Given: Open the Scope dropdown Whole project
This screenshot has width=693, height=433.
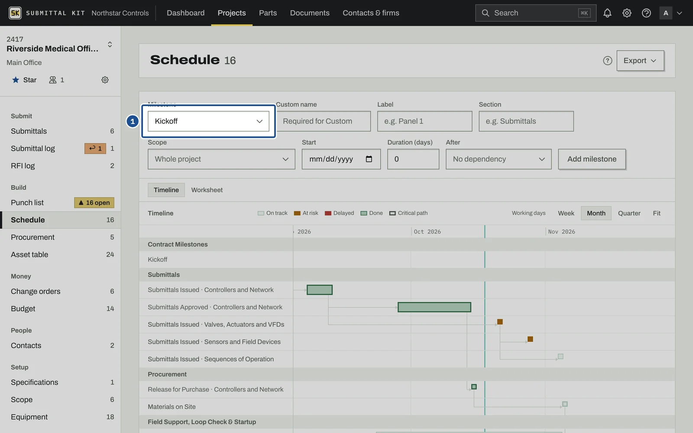Looking at the screenshot, I should point(221,159).
